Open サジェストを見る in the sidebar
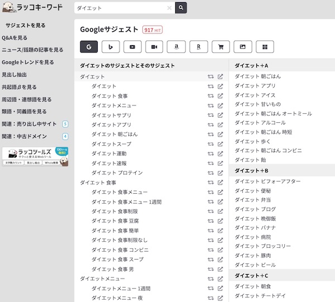 click(x=26, y=26)
